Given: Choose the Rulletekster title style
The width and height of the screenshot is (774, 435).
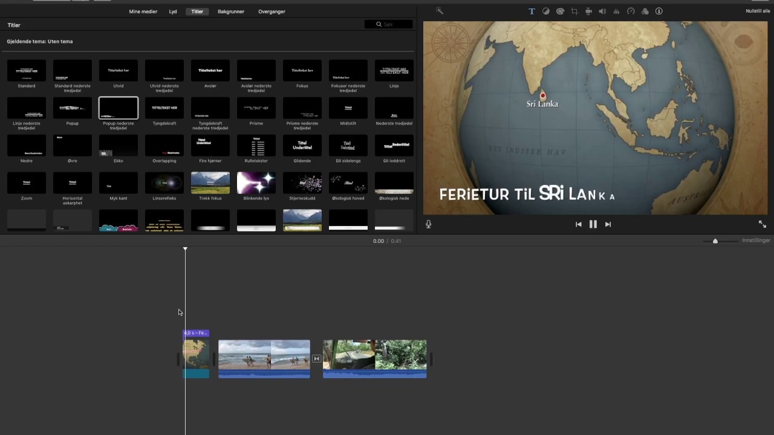Looking at the screenshot, I should coord(256,146).
